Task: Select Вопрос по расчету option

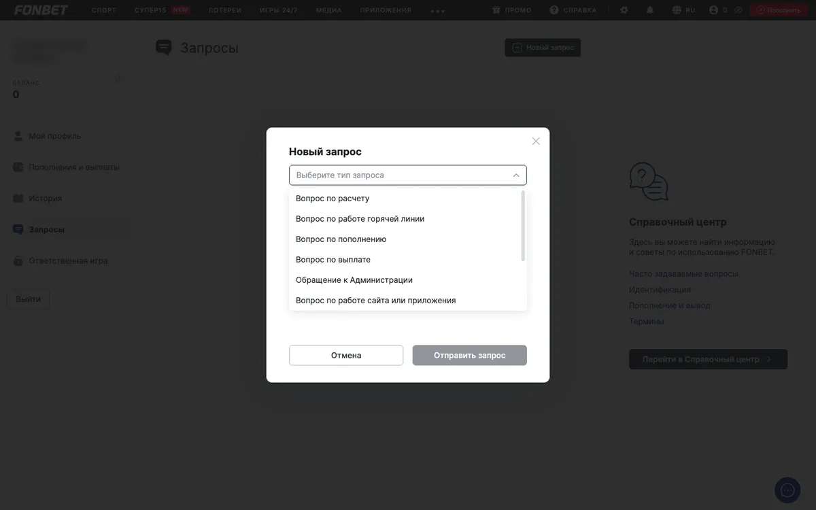Action: pos(405,199)
